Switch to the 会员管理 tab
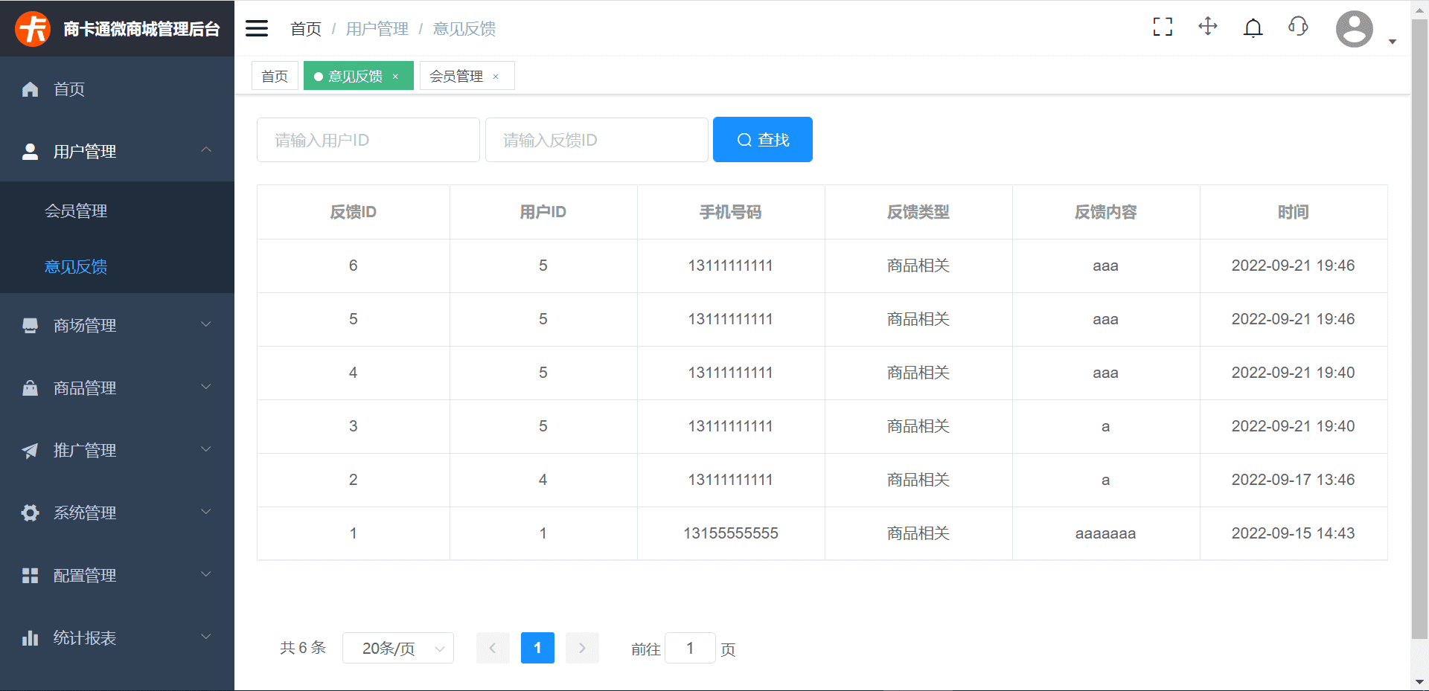1429x691 pixels. (x=456, y=75)
